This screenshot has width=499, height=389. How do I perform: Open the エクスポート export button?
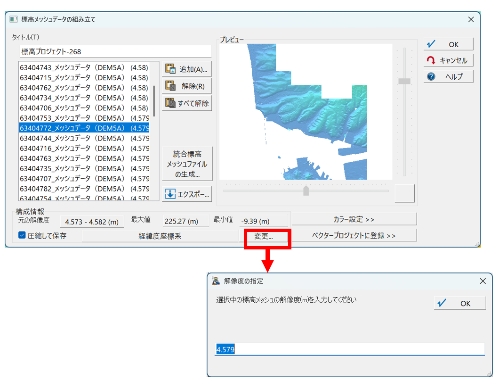(187, 194)
